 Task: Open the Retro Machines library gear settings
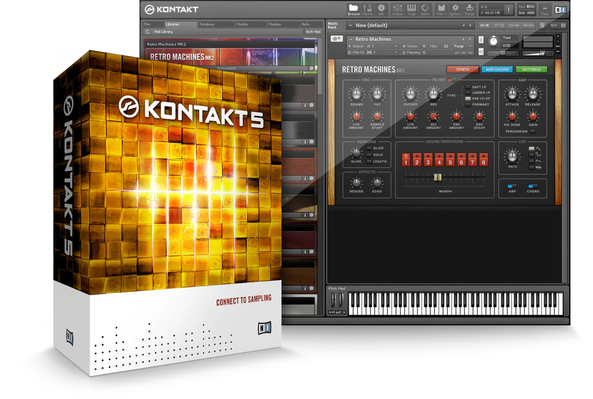[312, 68]
